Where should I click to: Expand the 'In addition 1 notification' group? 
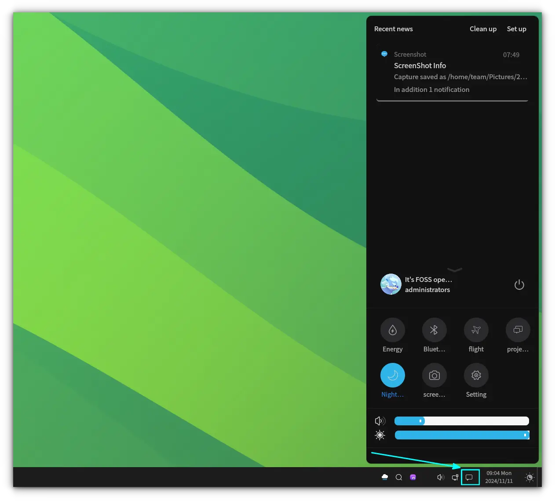pyautogui.click(x=431, y=90)
